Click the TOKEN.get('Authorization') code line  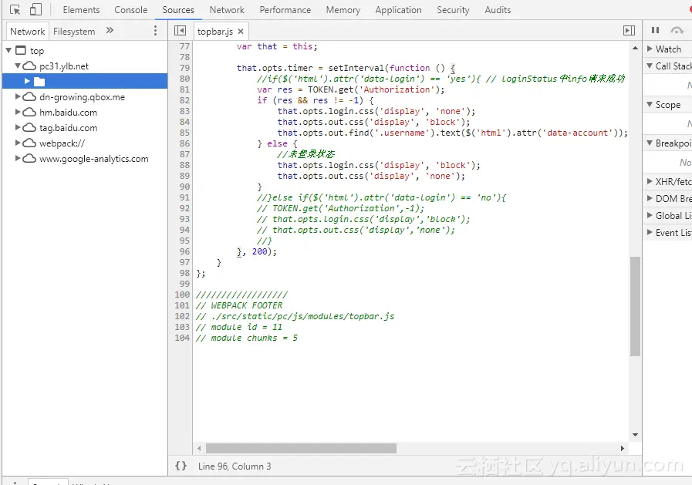click(x=351, y=89)
